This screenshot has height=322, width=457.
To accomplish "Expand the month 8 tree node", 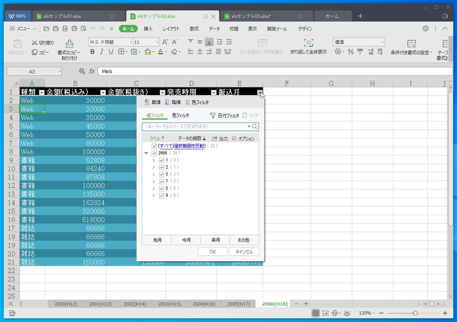I will 154,188.
